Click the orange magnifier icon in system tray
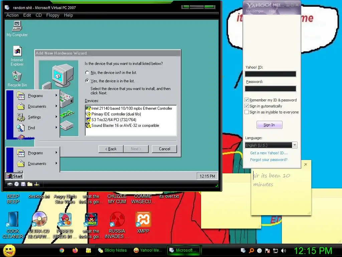Screen dimensions: 342x257 tap(251, 250)
